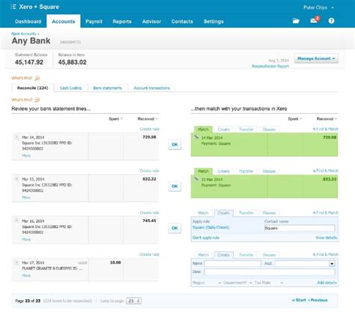Open the Payroll menu
Screen dimensions: 355x318
click(94, 22)
